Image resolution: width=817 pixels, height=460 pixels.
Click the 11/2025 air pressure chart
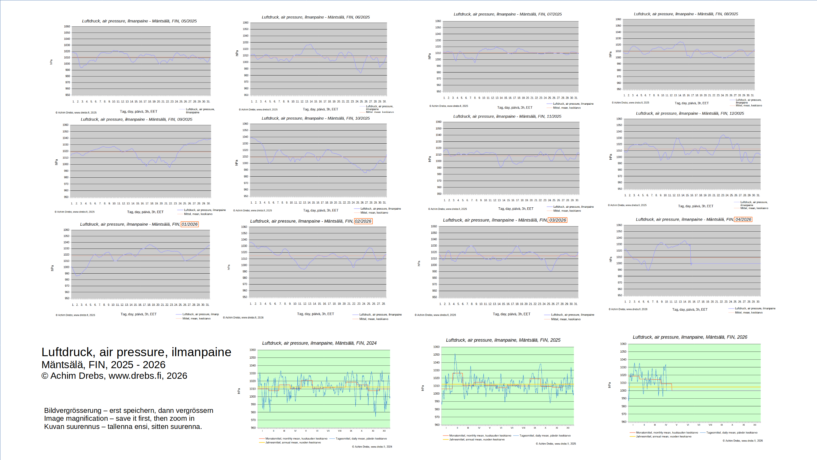511,158
